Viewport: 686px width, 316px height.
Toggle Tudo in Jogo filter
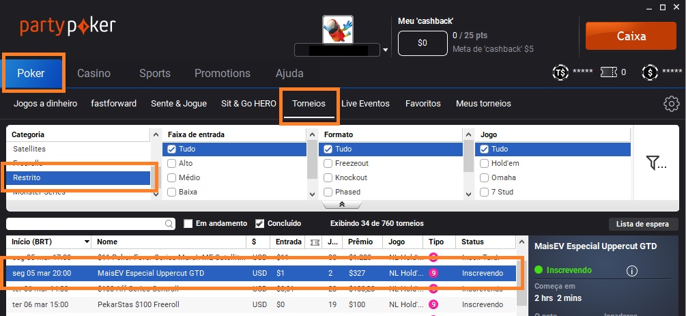pos(484,149)
